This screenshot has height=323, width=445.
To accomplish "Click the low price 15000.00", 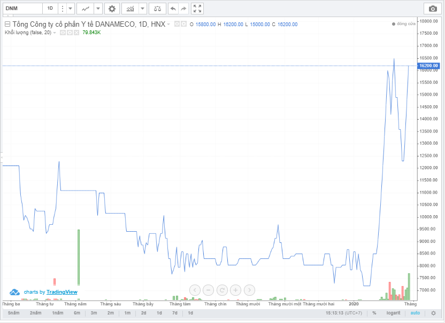I will pyautogui.click(x=260, y=25).
